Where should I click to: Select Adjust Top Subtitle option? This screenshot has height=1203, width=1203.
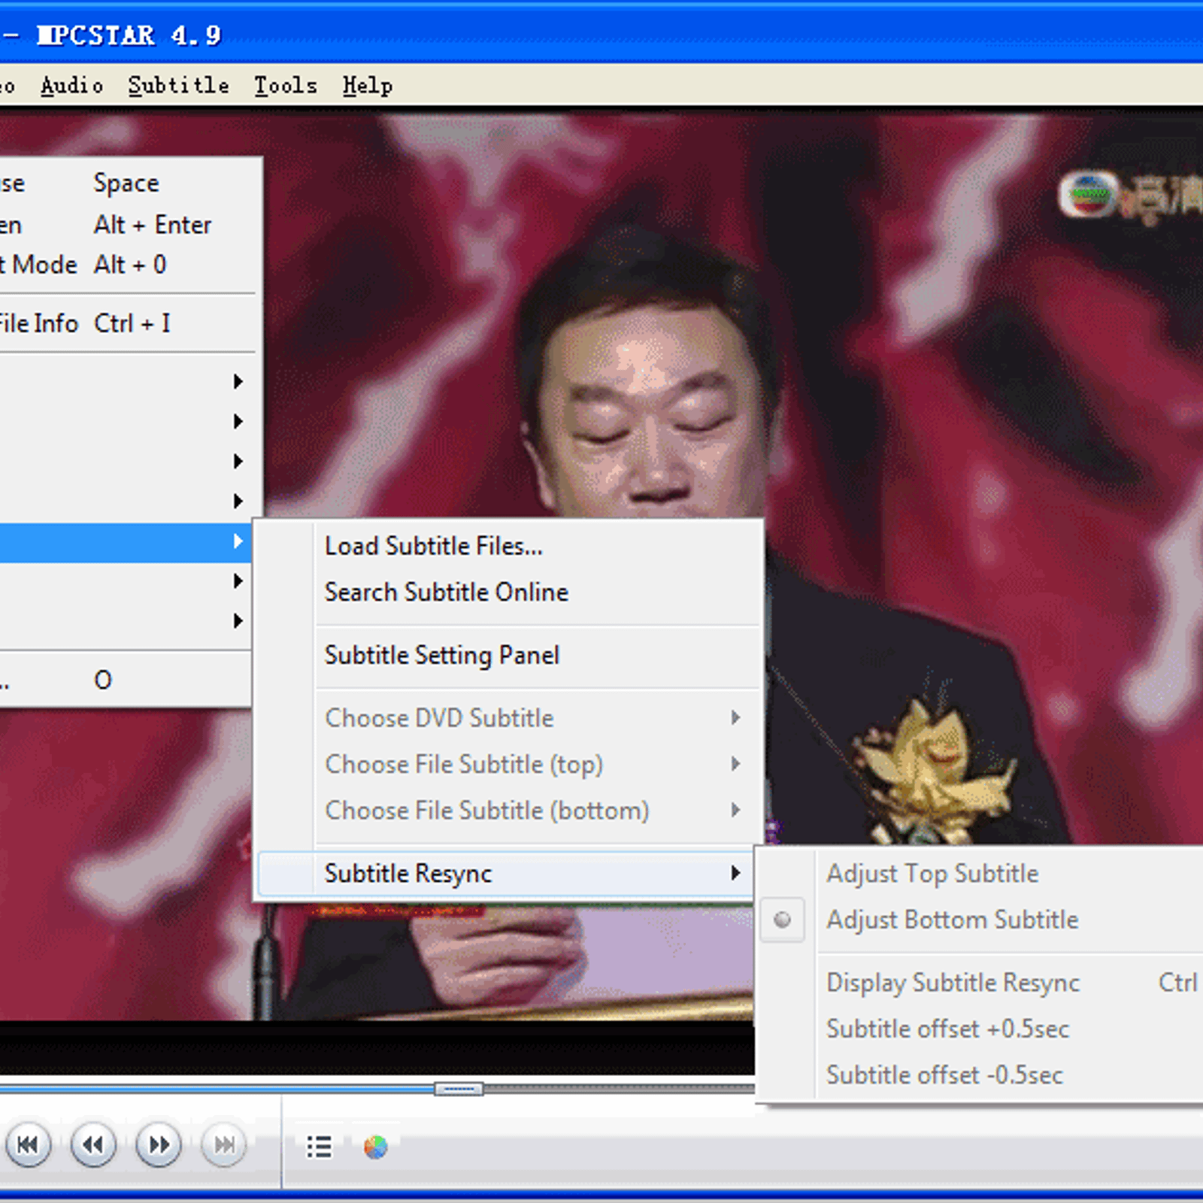981,874
